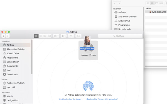Sort by Name column in rear window
This screenshot has width=167, height=104.
(x=148, y=8)
